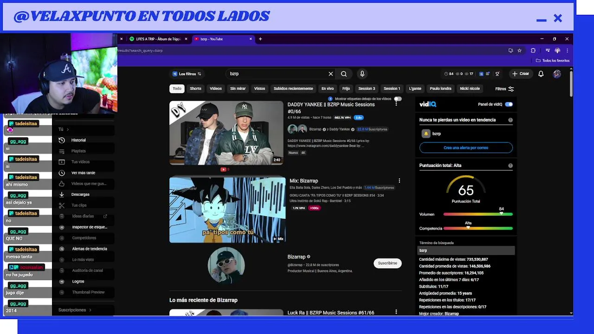Select the Paulo londra chip

[440, 89]
